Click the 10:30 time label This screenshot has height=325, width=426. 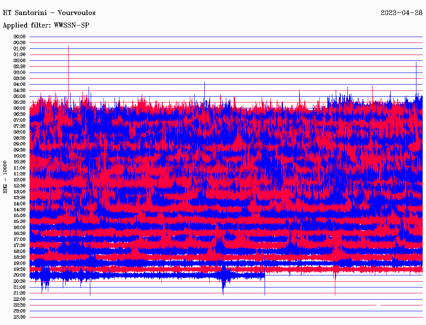(x=20, y=162)
